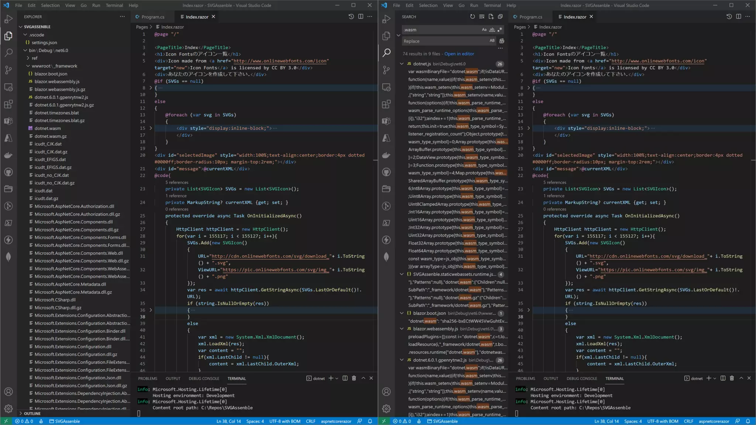Click the Refresh search results icon
Image resolution: width=756 pixels, height=425 pixels.
click(x=472, y=17)
